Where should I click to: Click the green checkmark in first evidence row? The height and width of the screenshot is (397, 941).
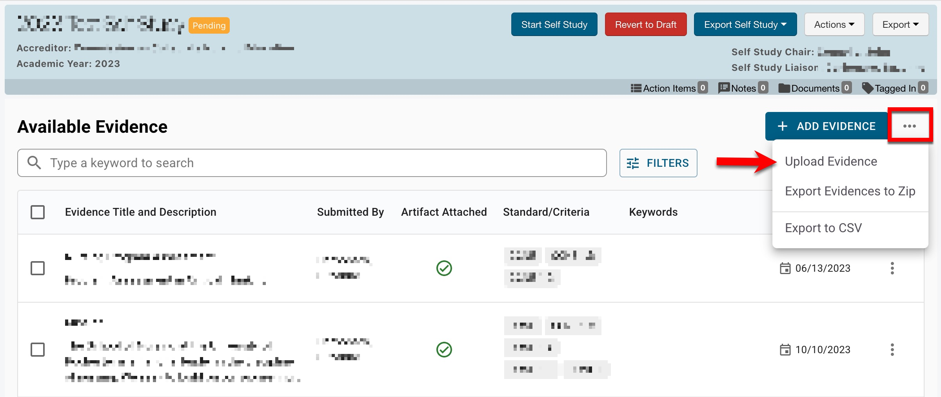pos(444,268)
